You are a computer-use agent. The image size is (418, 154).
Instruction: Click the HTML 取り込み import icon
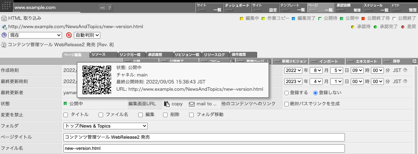[4, 18]
